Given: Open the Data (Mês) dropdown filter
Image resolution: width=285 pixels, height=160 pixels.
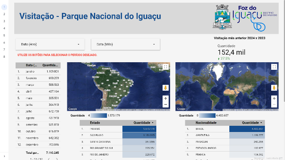Looking at the screenshot, I should point(126,44).
